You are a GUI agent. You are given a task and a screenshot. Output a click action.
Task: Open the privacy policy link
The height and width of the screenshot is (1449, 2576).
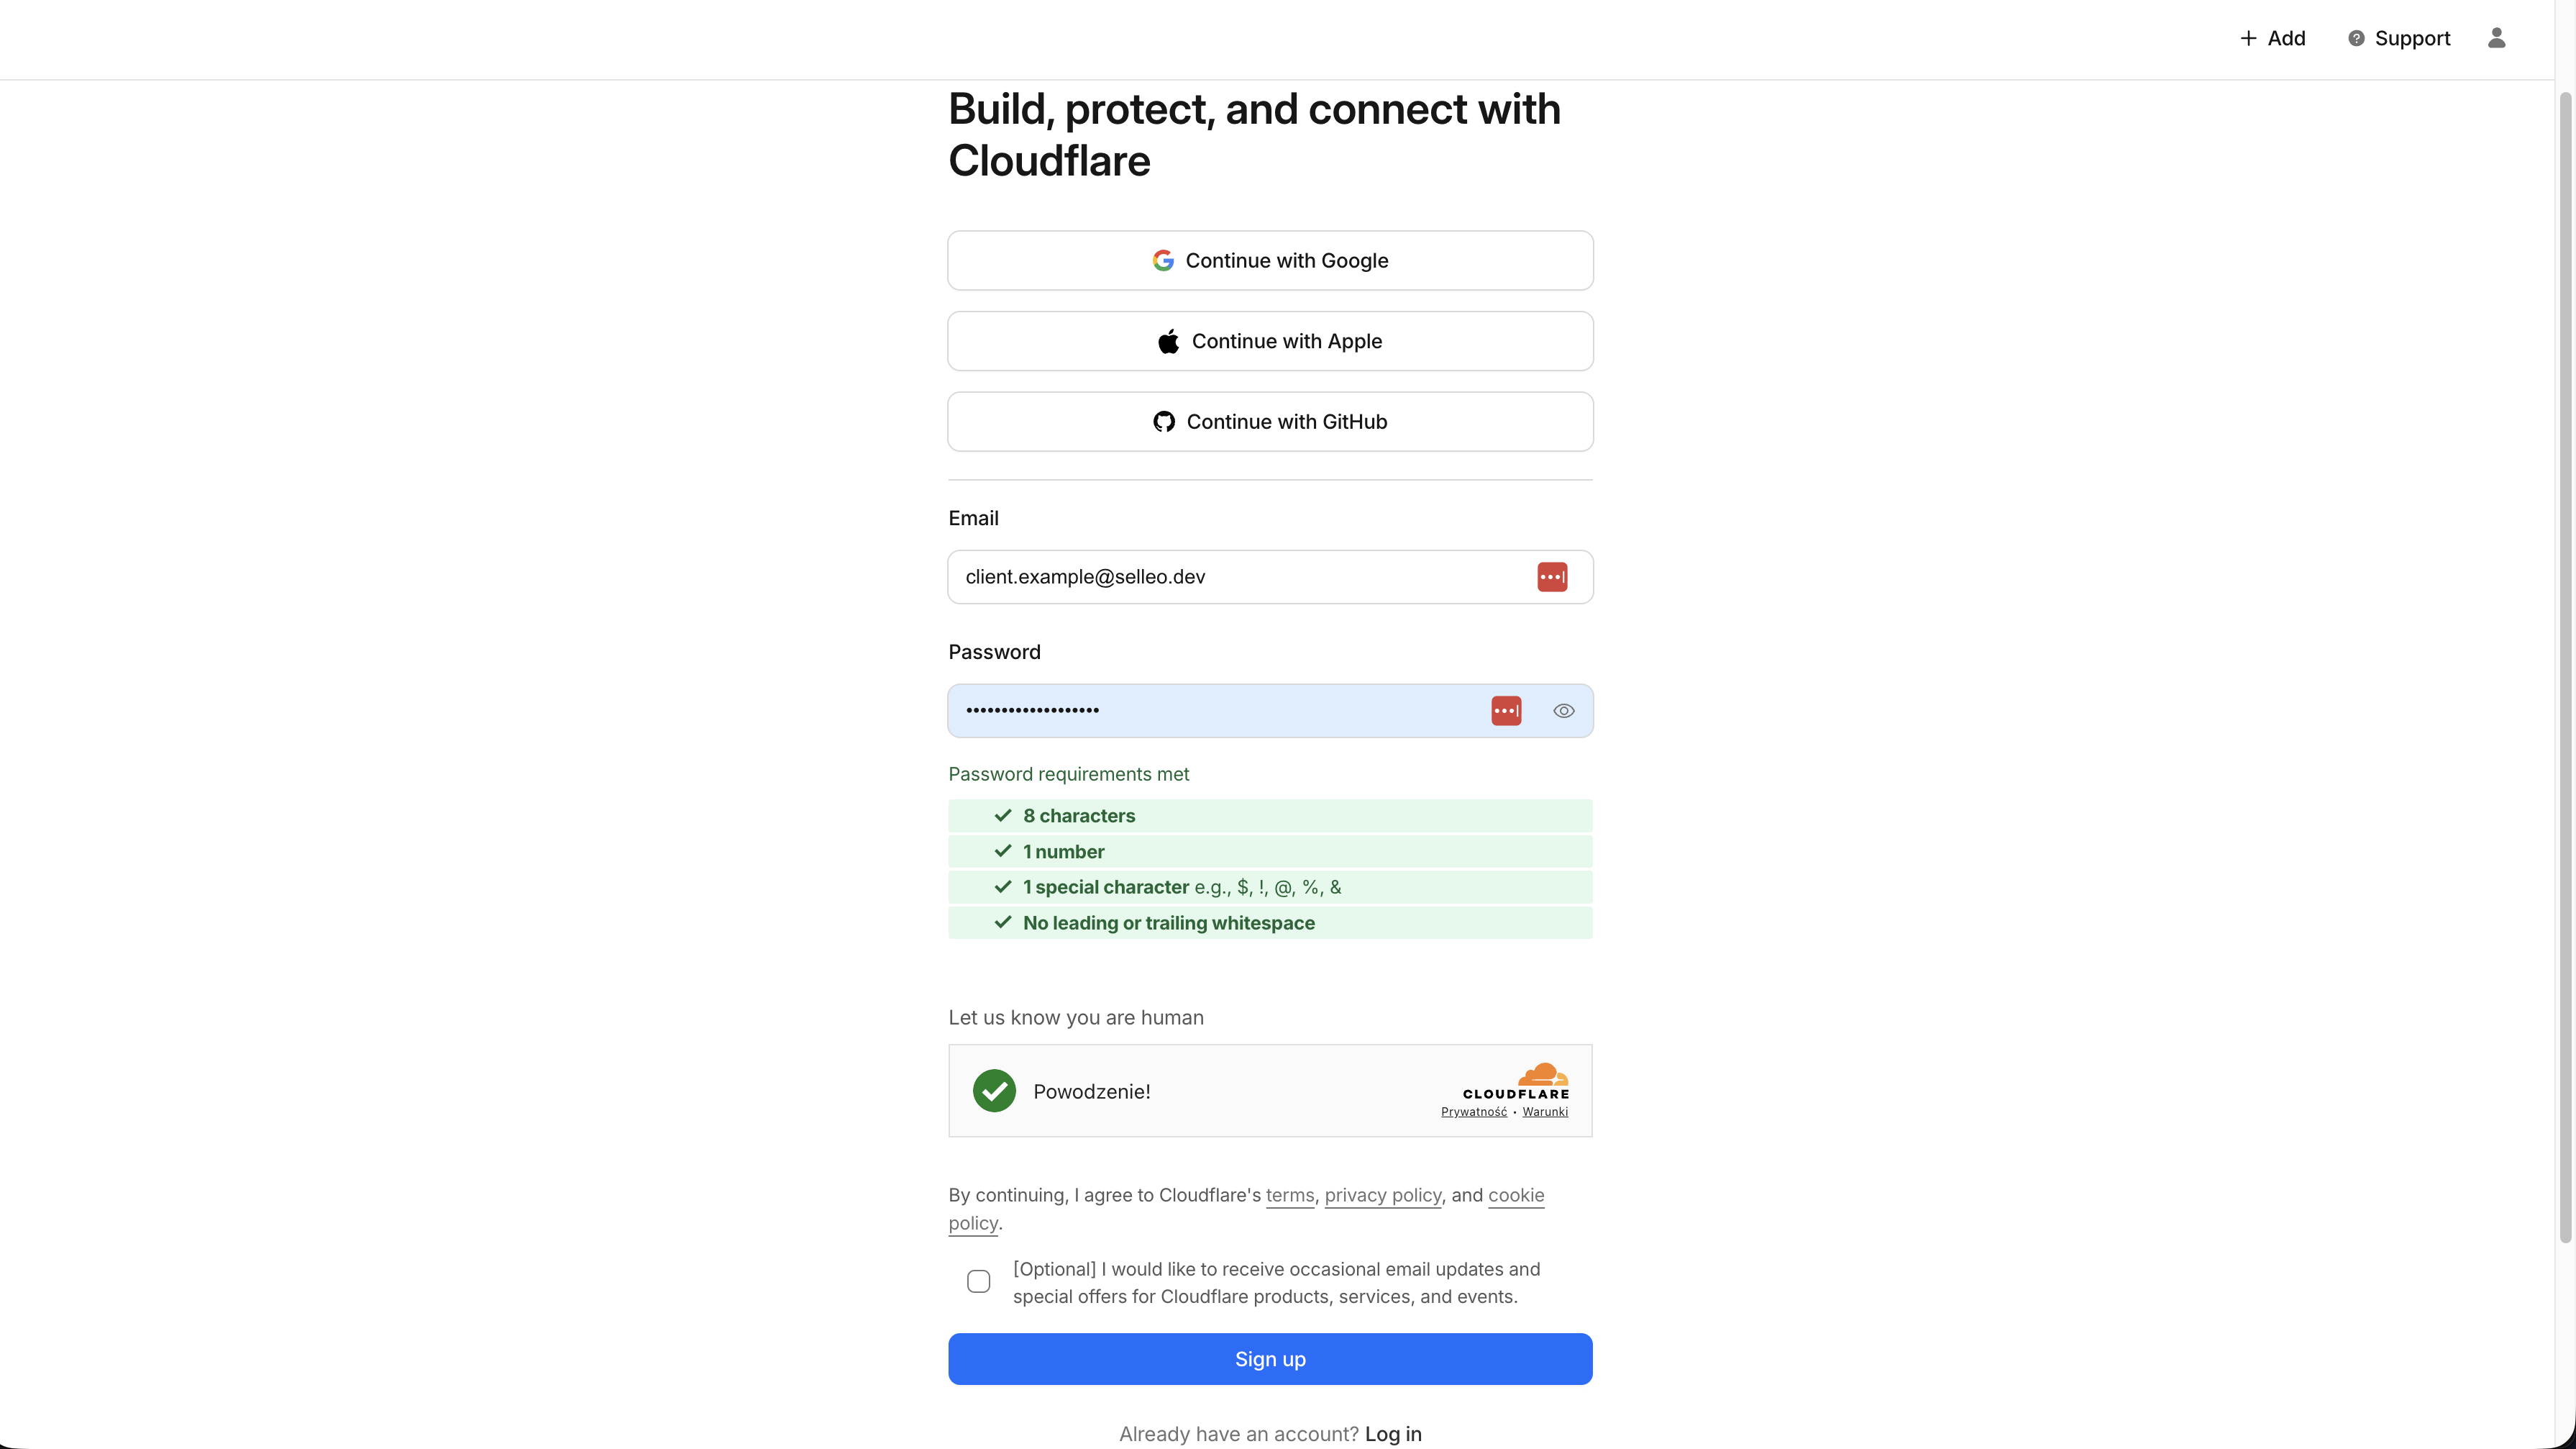point(1383,1195)
